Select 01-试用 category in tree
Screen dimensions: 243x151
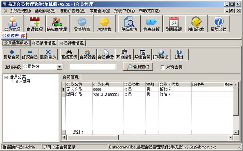(23, 81)
